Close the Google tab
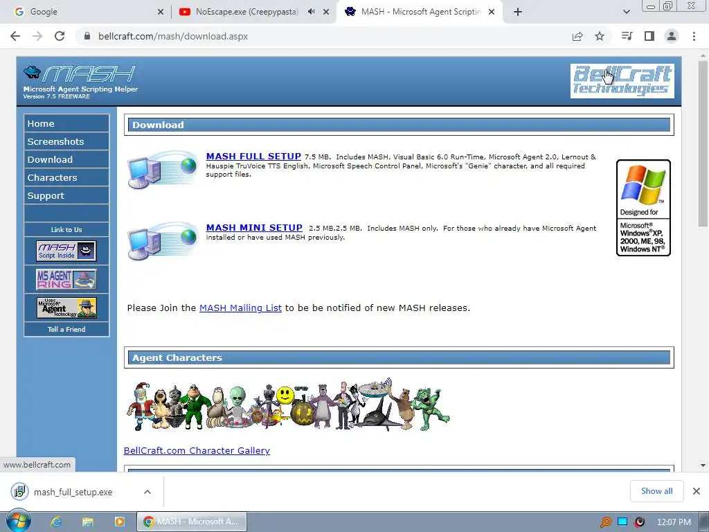 coord(161,12)
